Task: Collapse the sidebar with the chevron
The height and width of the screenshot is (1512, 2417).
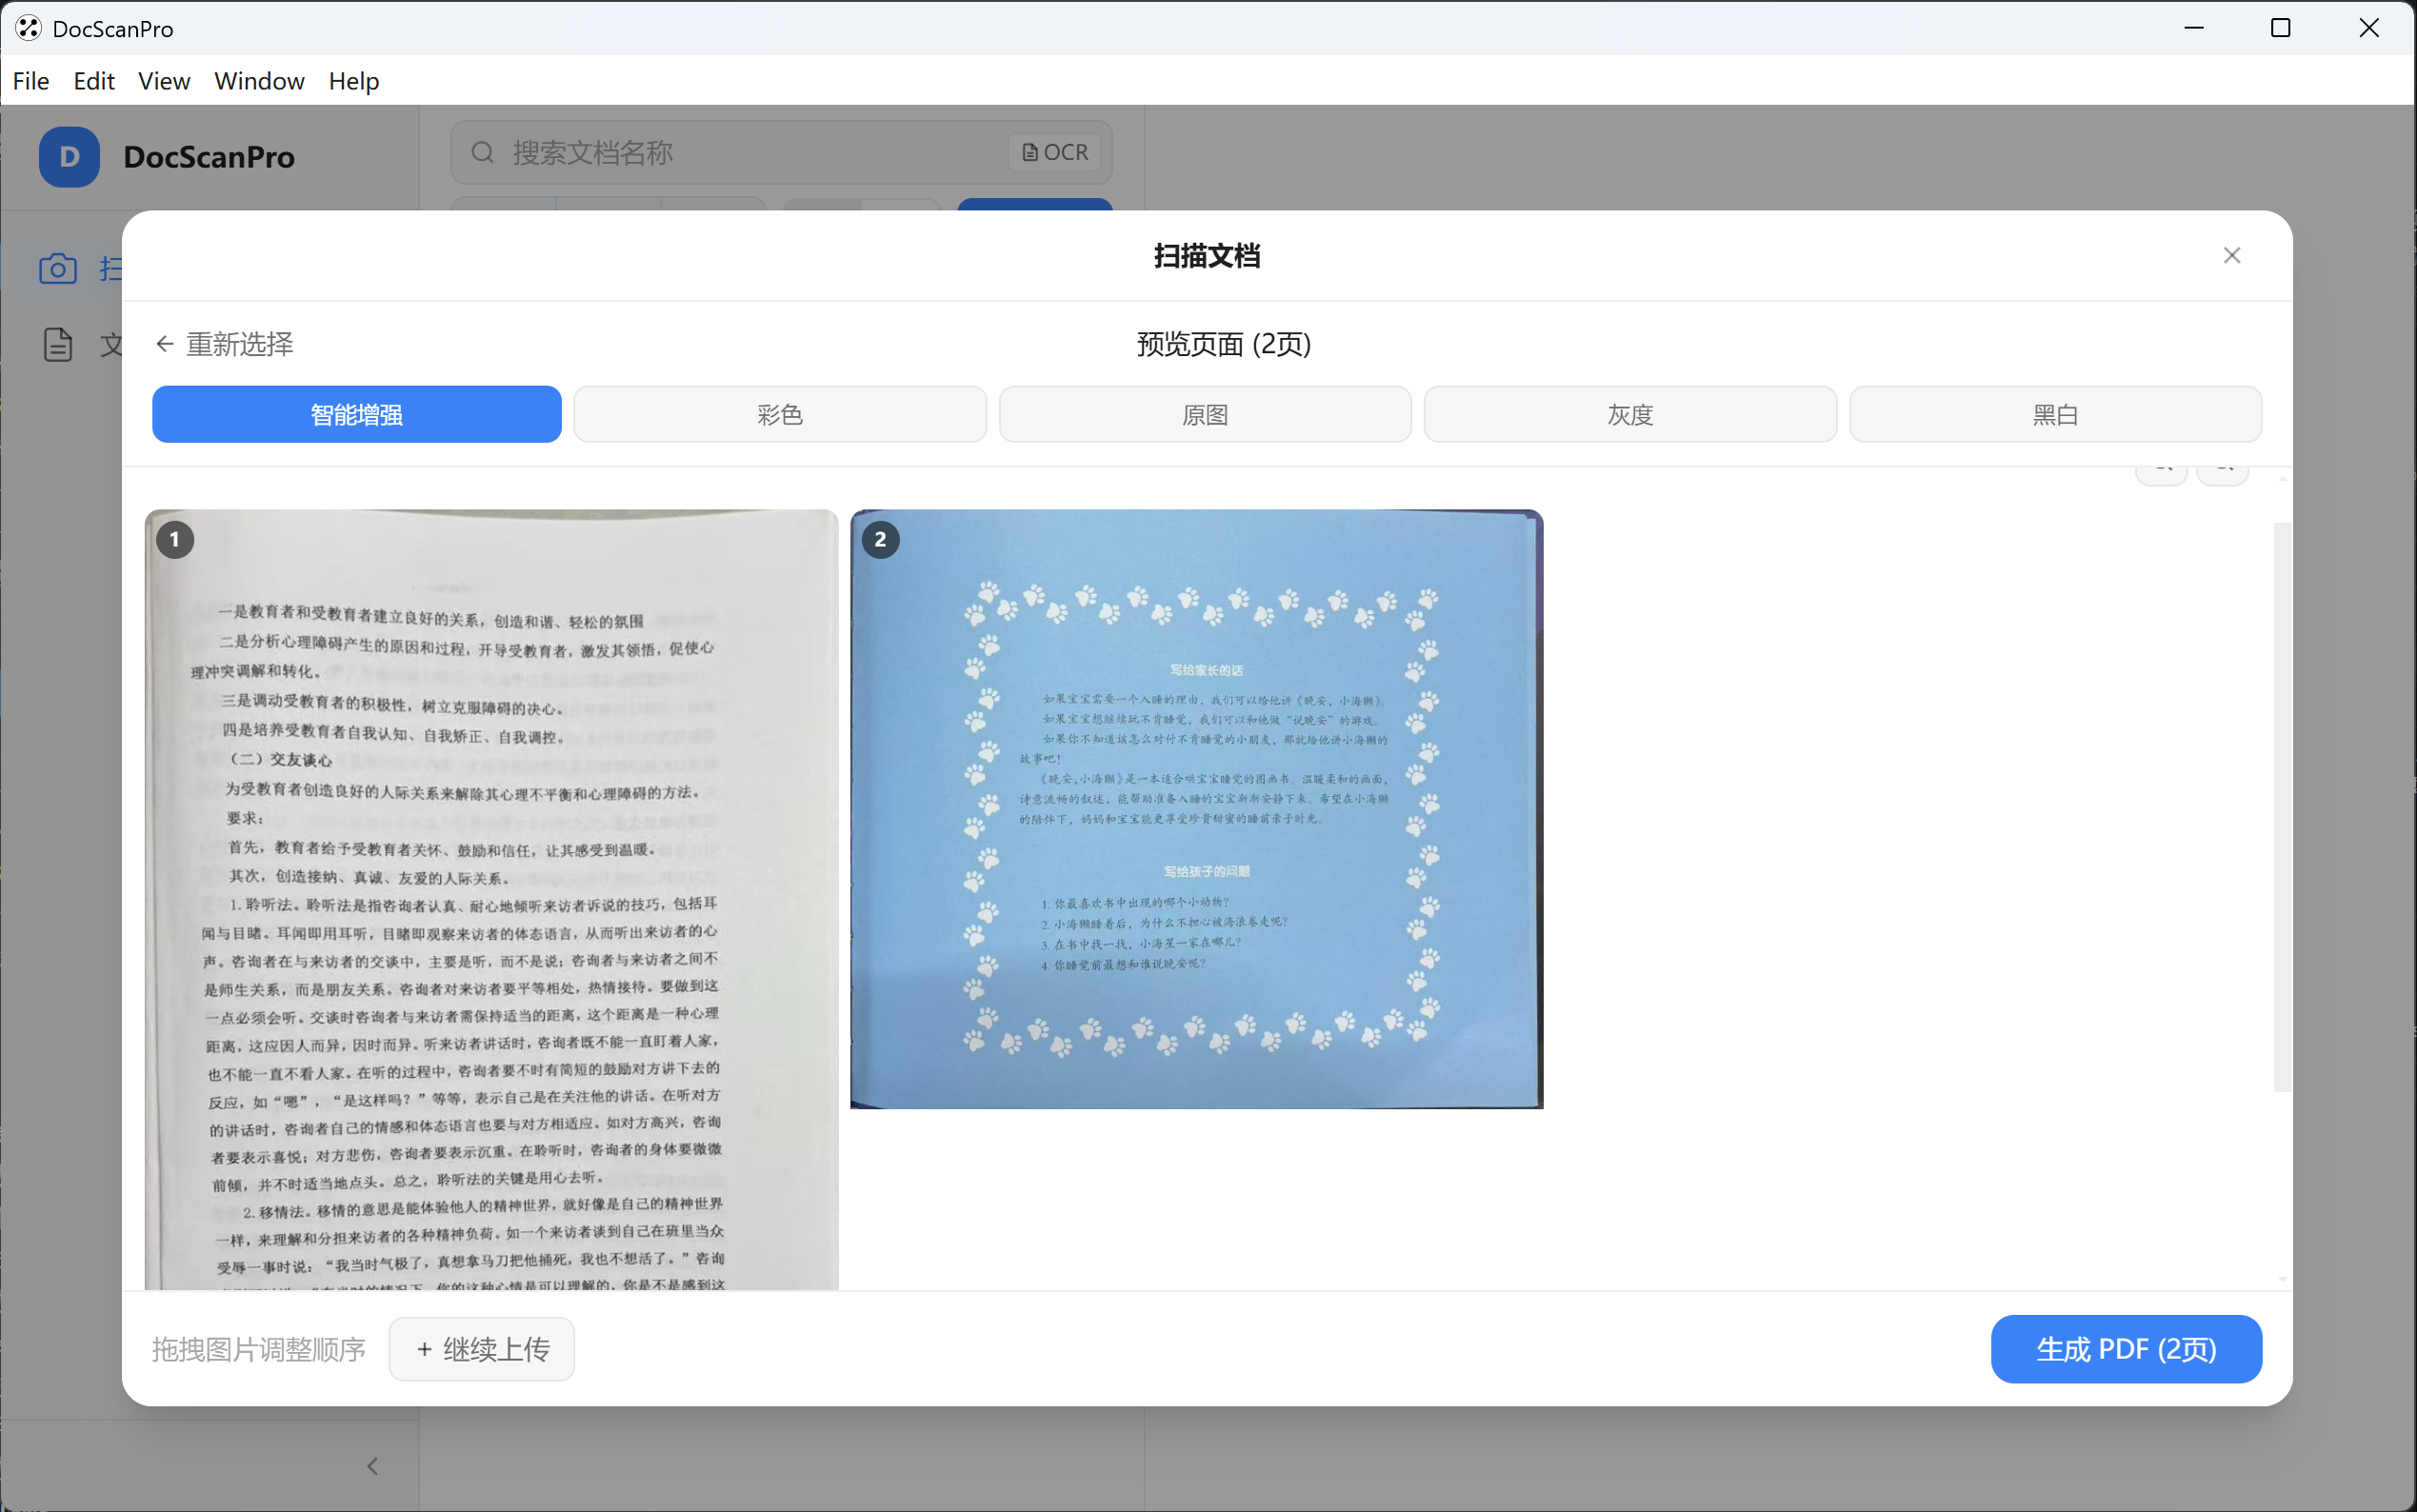Action: (373, 1465)
